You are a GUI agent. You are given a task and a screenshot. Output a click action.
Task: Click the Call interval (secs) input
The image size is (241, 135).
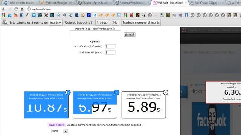(110, 52)
